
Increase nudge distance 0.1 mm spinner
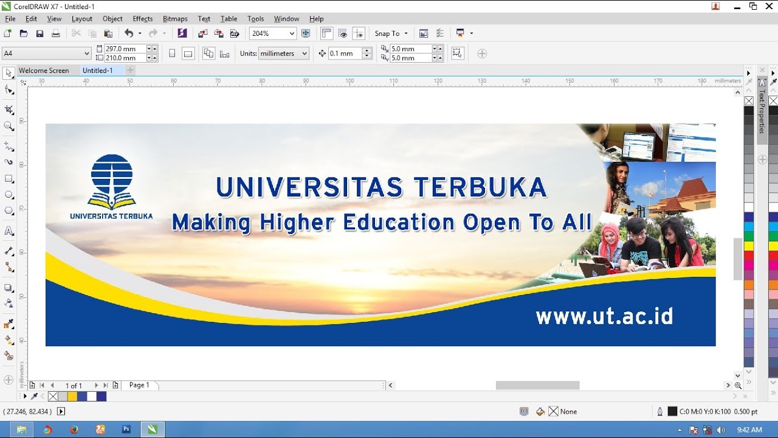[367, 50]
